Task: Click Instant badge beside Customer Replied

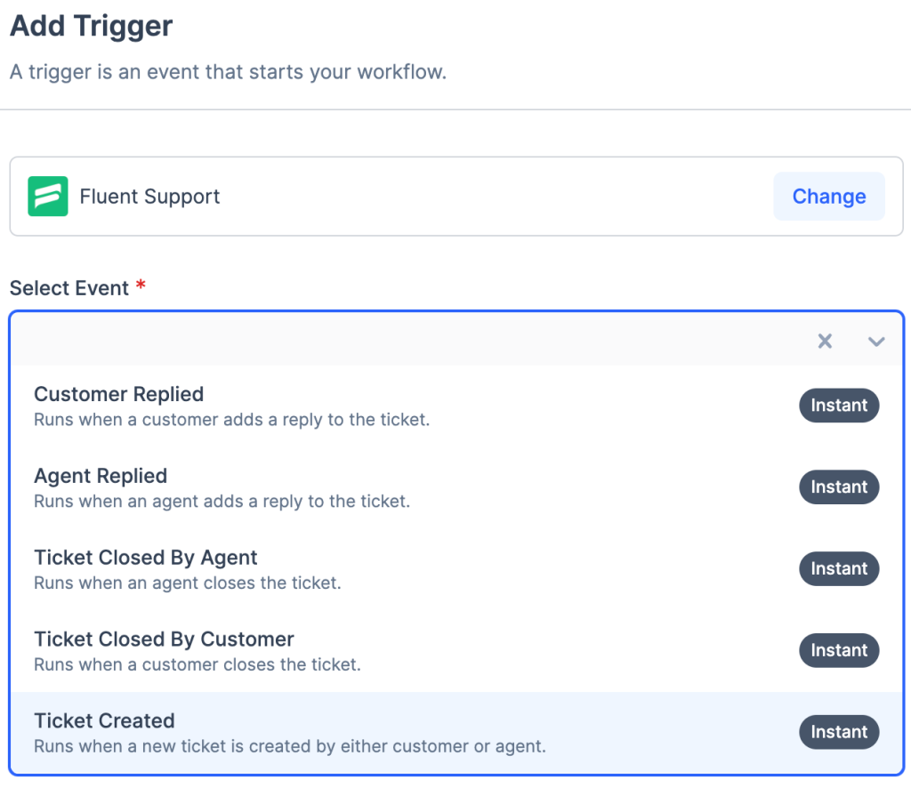Action: (838, 406)
